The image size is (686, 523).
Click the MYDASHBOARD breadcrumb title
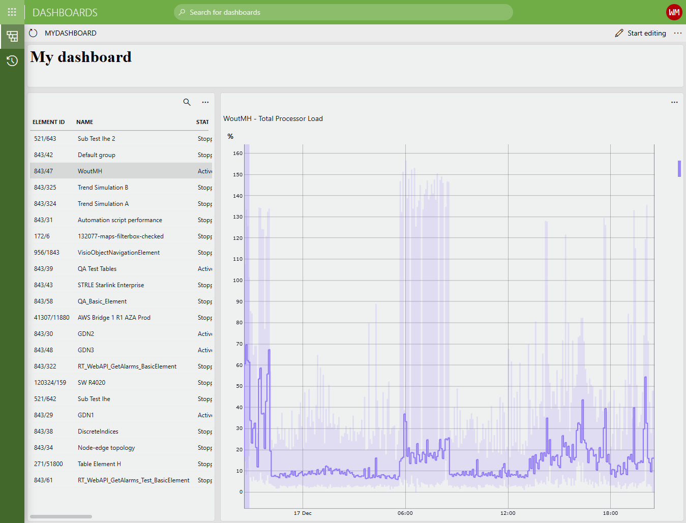coord(71,33)
